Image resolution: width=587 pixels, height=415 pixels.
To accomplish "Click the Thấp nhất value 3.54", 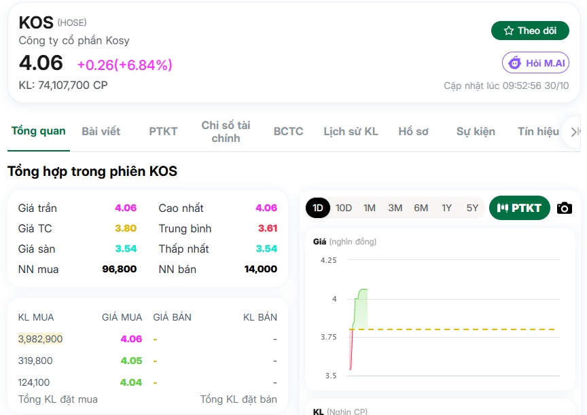I will pyautogui.click(x=266, y=249).
